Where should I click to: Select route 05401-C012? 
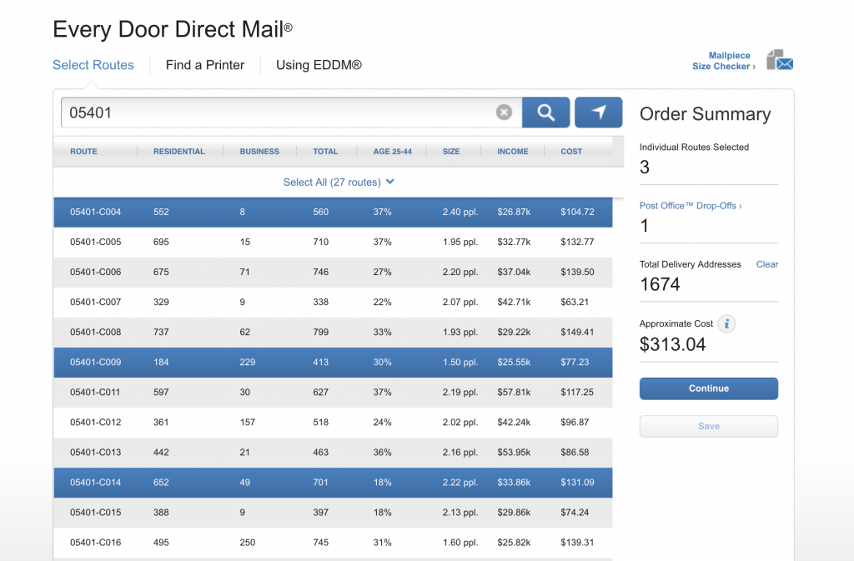click(333, 423)
